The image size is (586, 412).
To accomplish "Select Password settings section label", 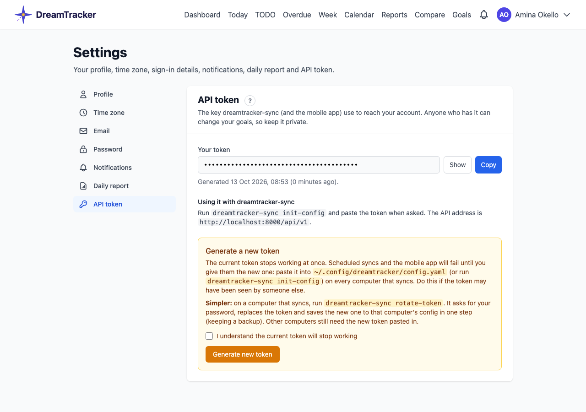I will point(108,149).
